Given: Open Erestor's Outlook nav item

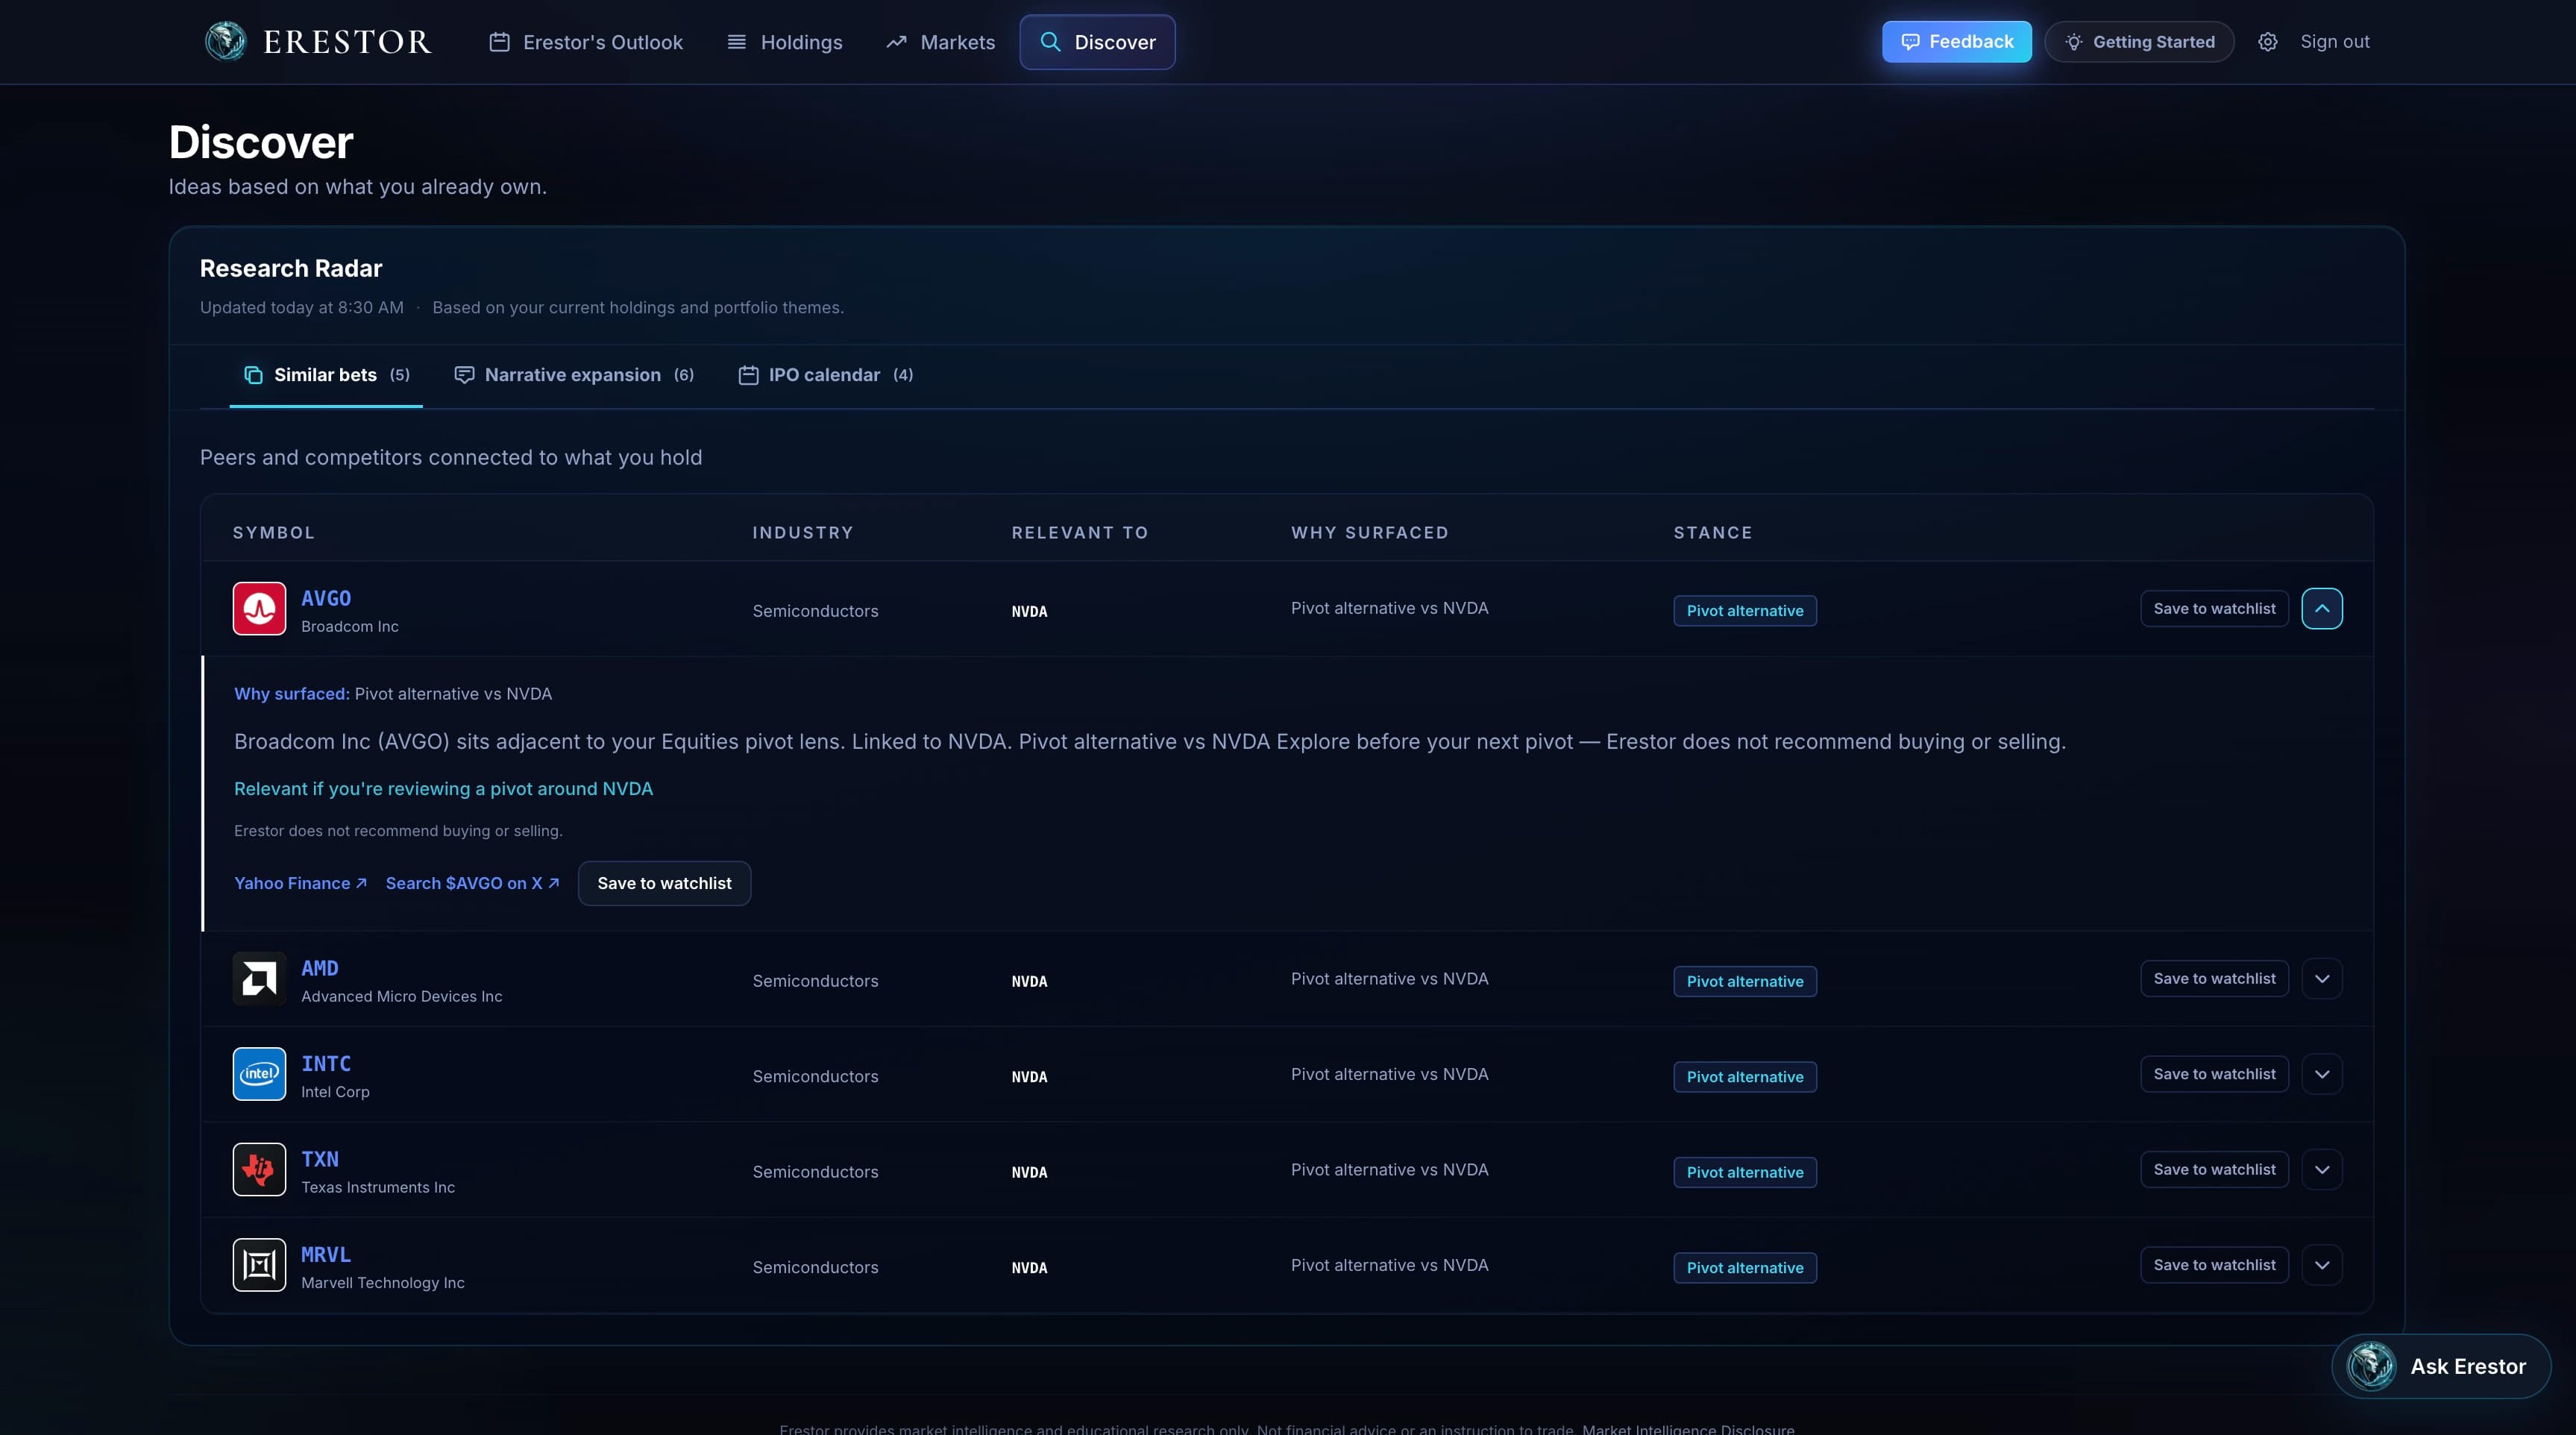Looking at the screenshot, I should (586, 42).
